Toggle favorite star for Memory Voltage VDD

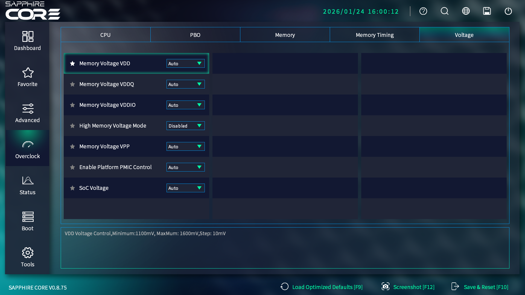coord(72,63)
